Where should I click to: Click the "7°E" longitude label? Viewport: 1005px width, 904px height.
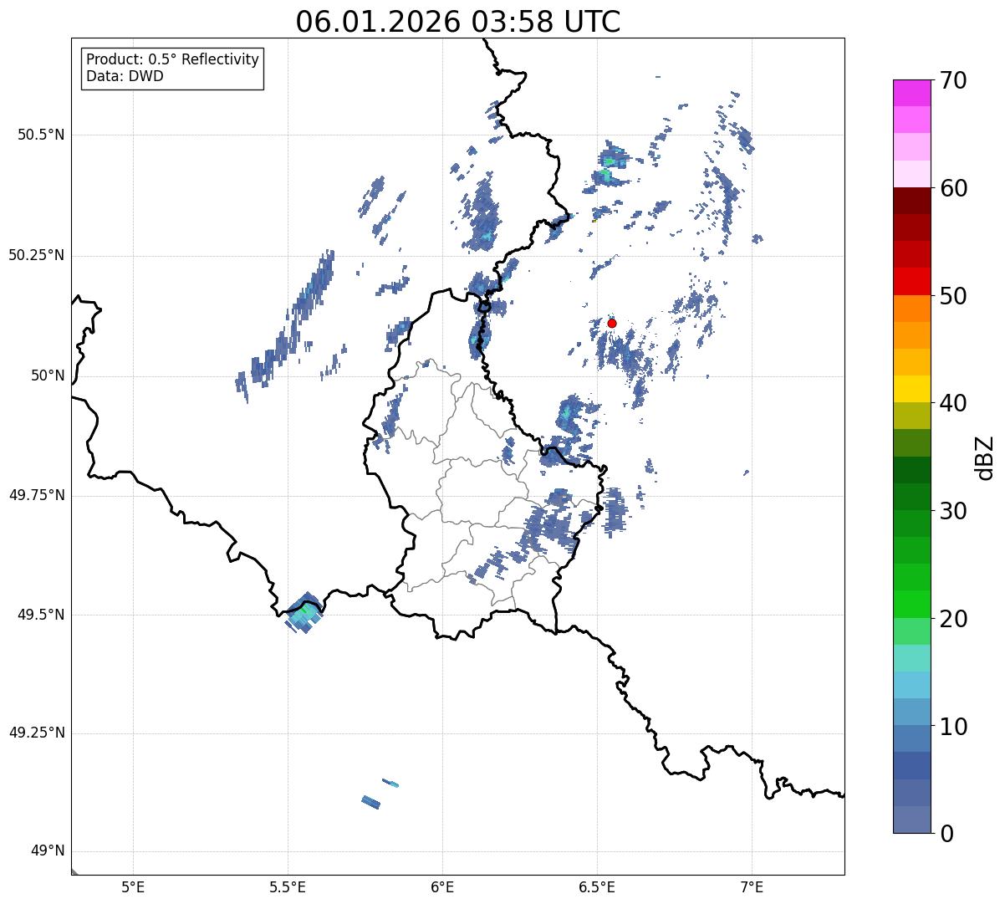tap(752, 886)
